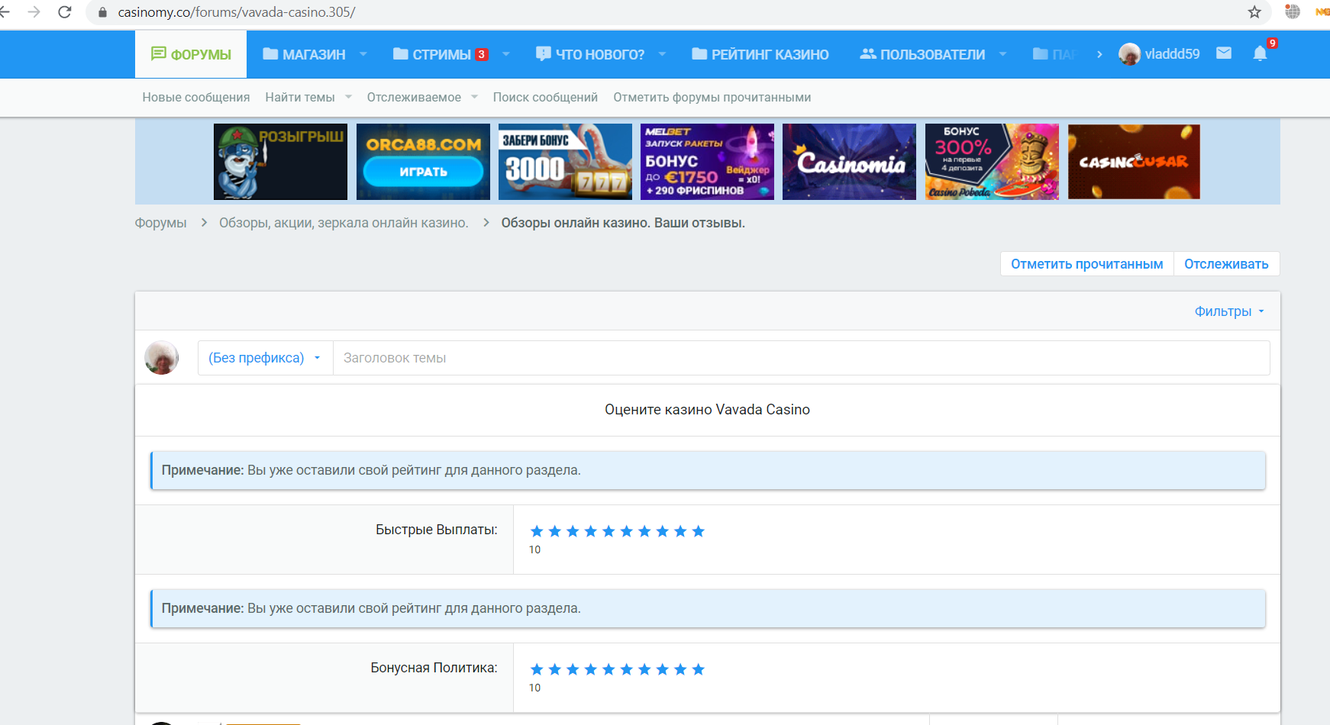
Task: Open the Casino Pobeda 300% bonus banner
Action: 992,162
